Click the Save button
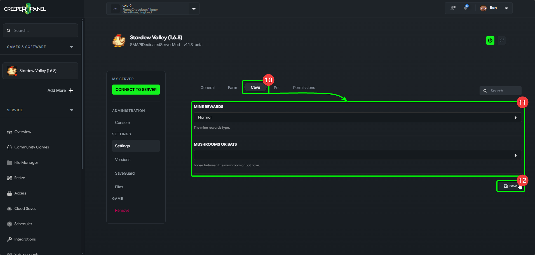 coord(510,186)
